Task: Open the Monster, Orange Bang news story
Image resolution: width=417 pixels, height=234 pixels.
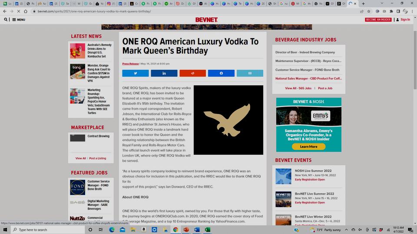Action: coord(99,73)
